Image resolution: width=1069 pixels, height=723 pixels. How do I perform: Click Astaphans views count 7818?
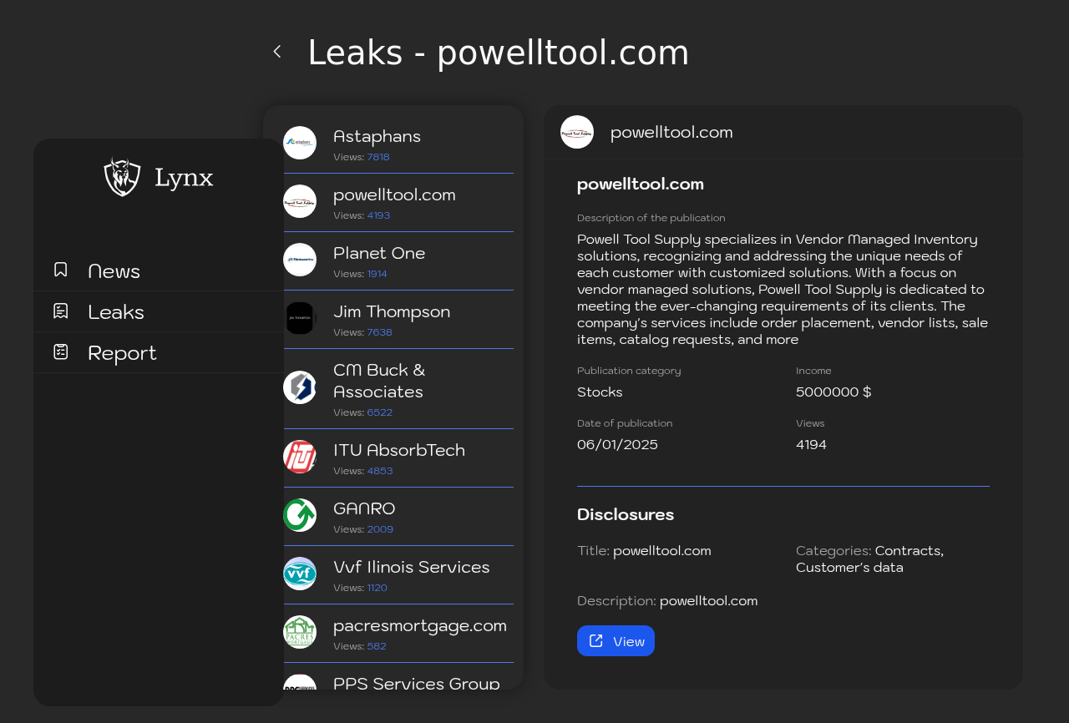click(x=378, y=157)
